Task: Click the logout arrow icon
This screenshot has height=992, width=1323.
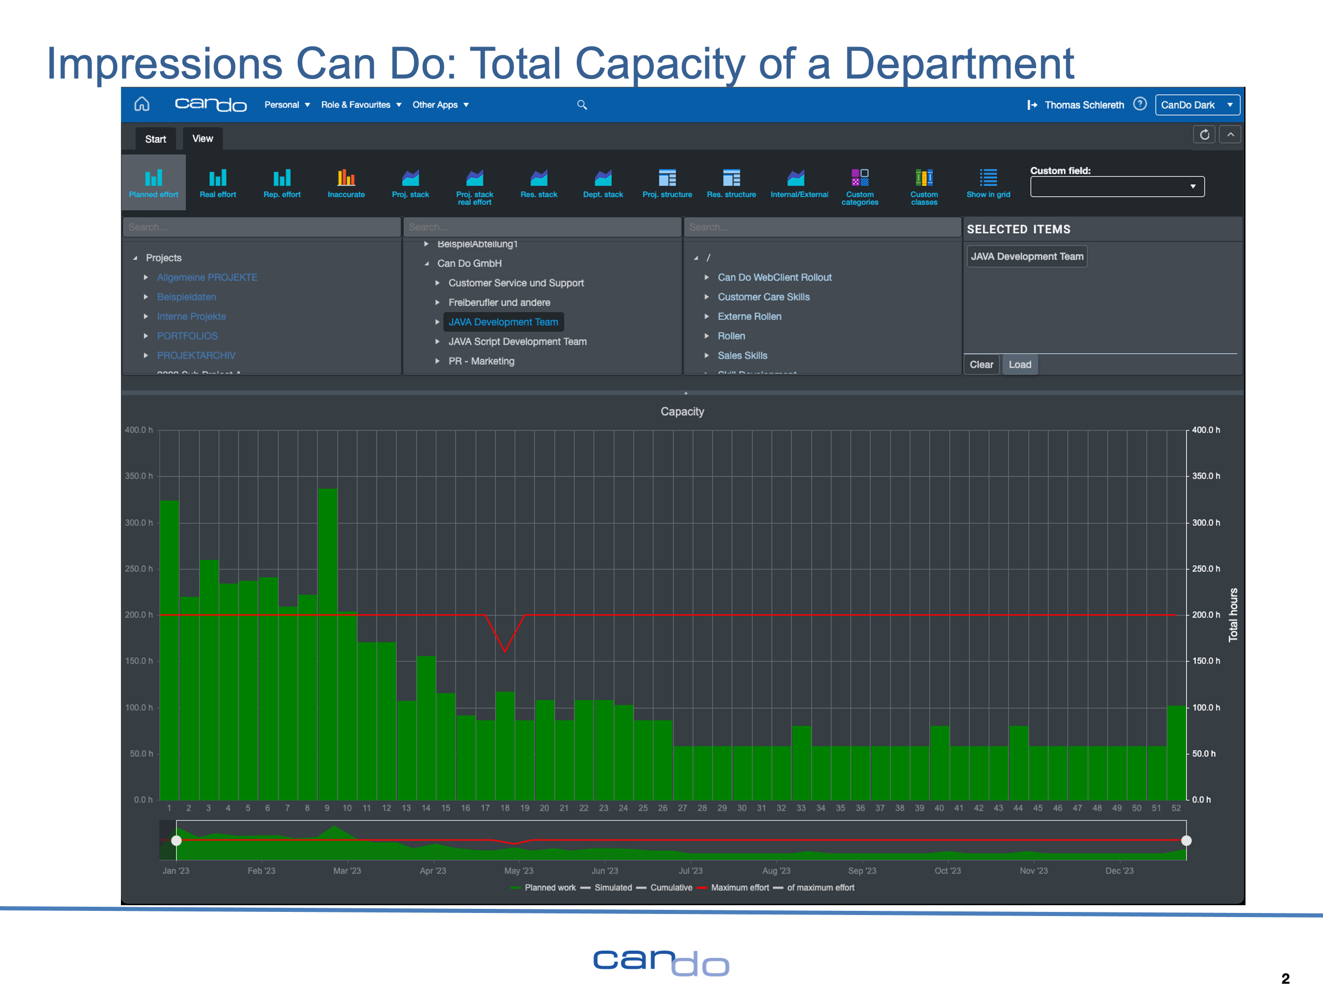Action: click(1033, 105)
